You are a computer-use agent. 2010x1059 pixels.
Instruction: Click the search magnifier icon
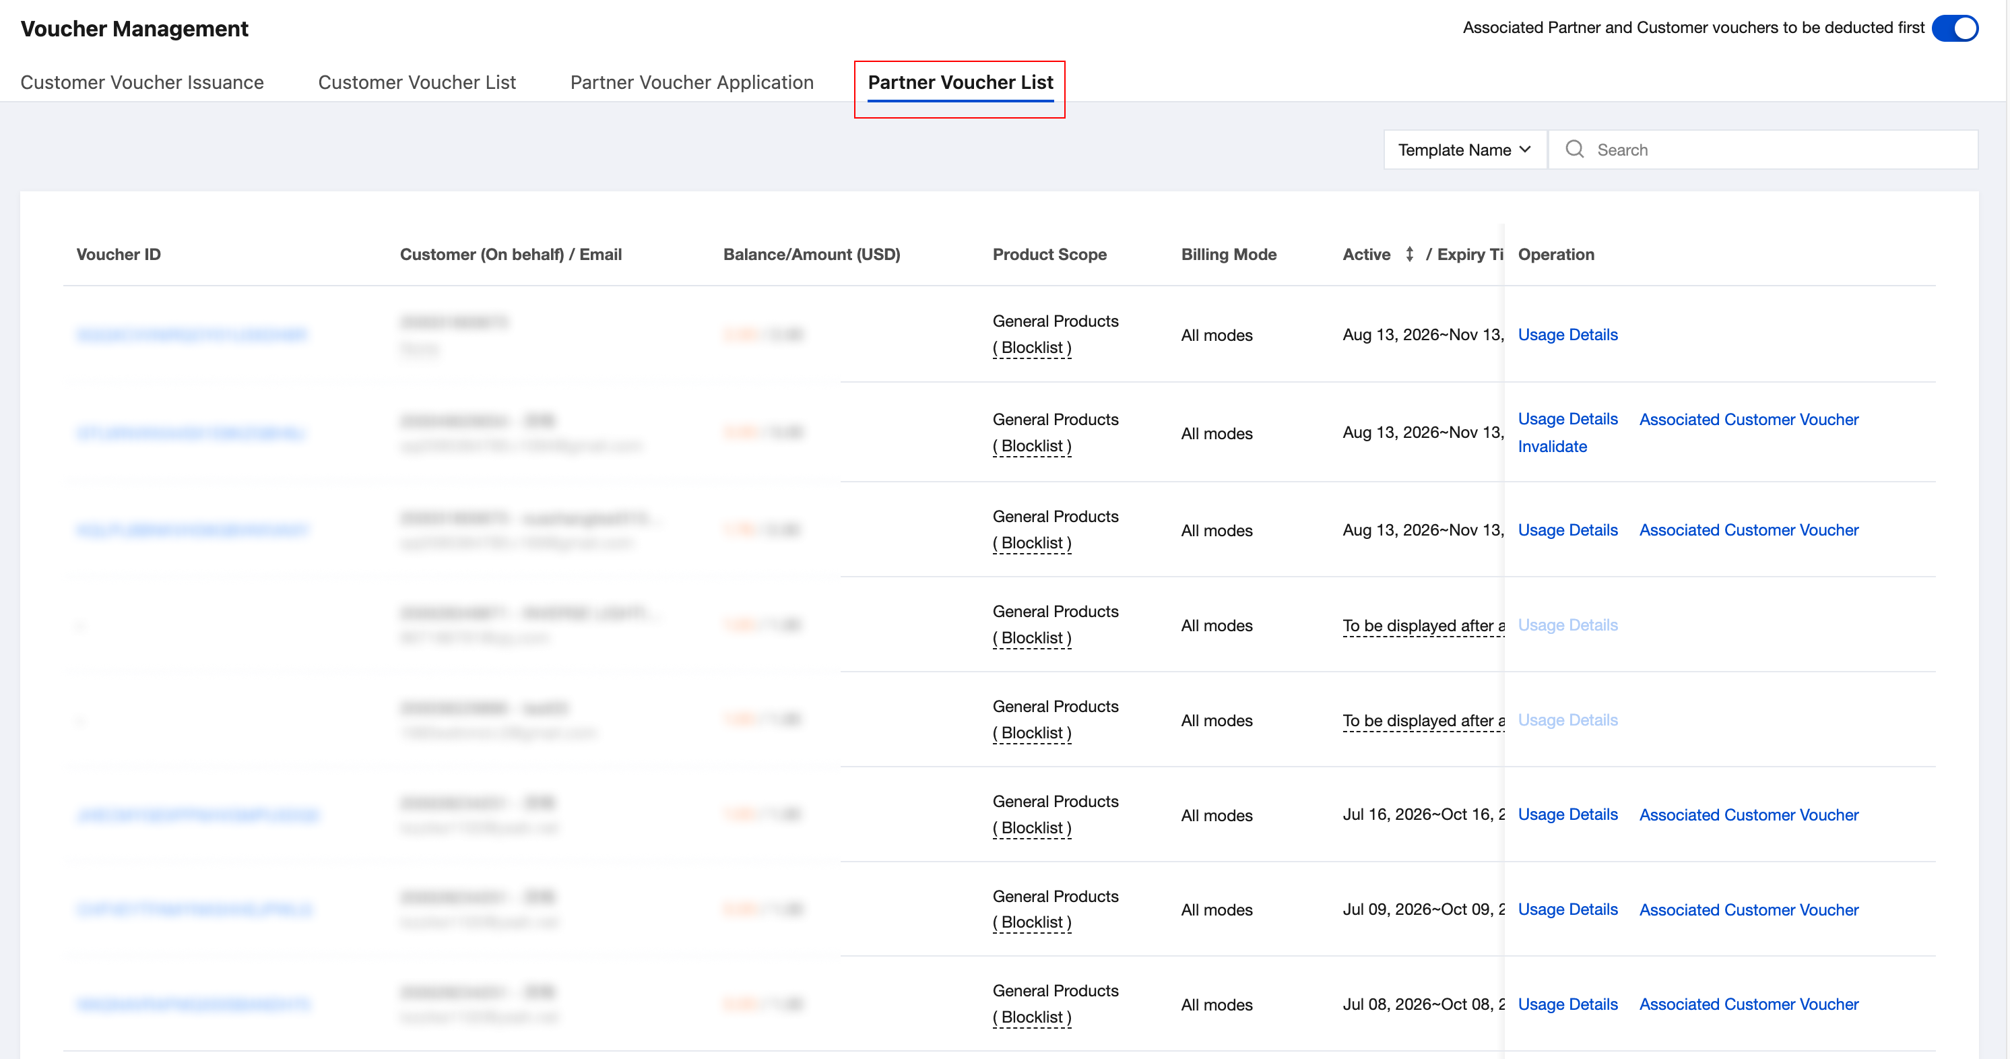(1575, 149)
